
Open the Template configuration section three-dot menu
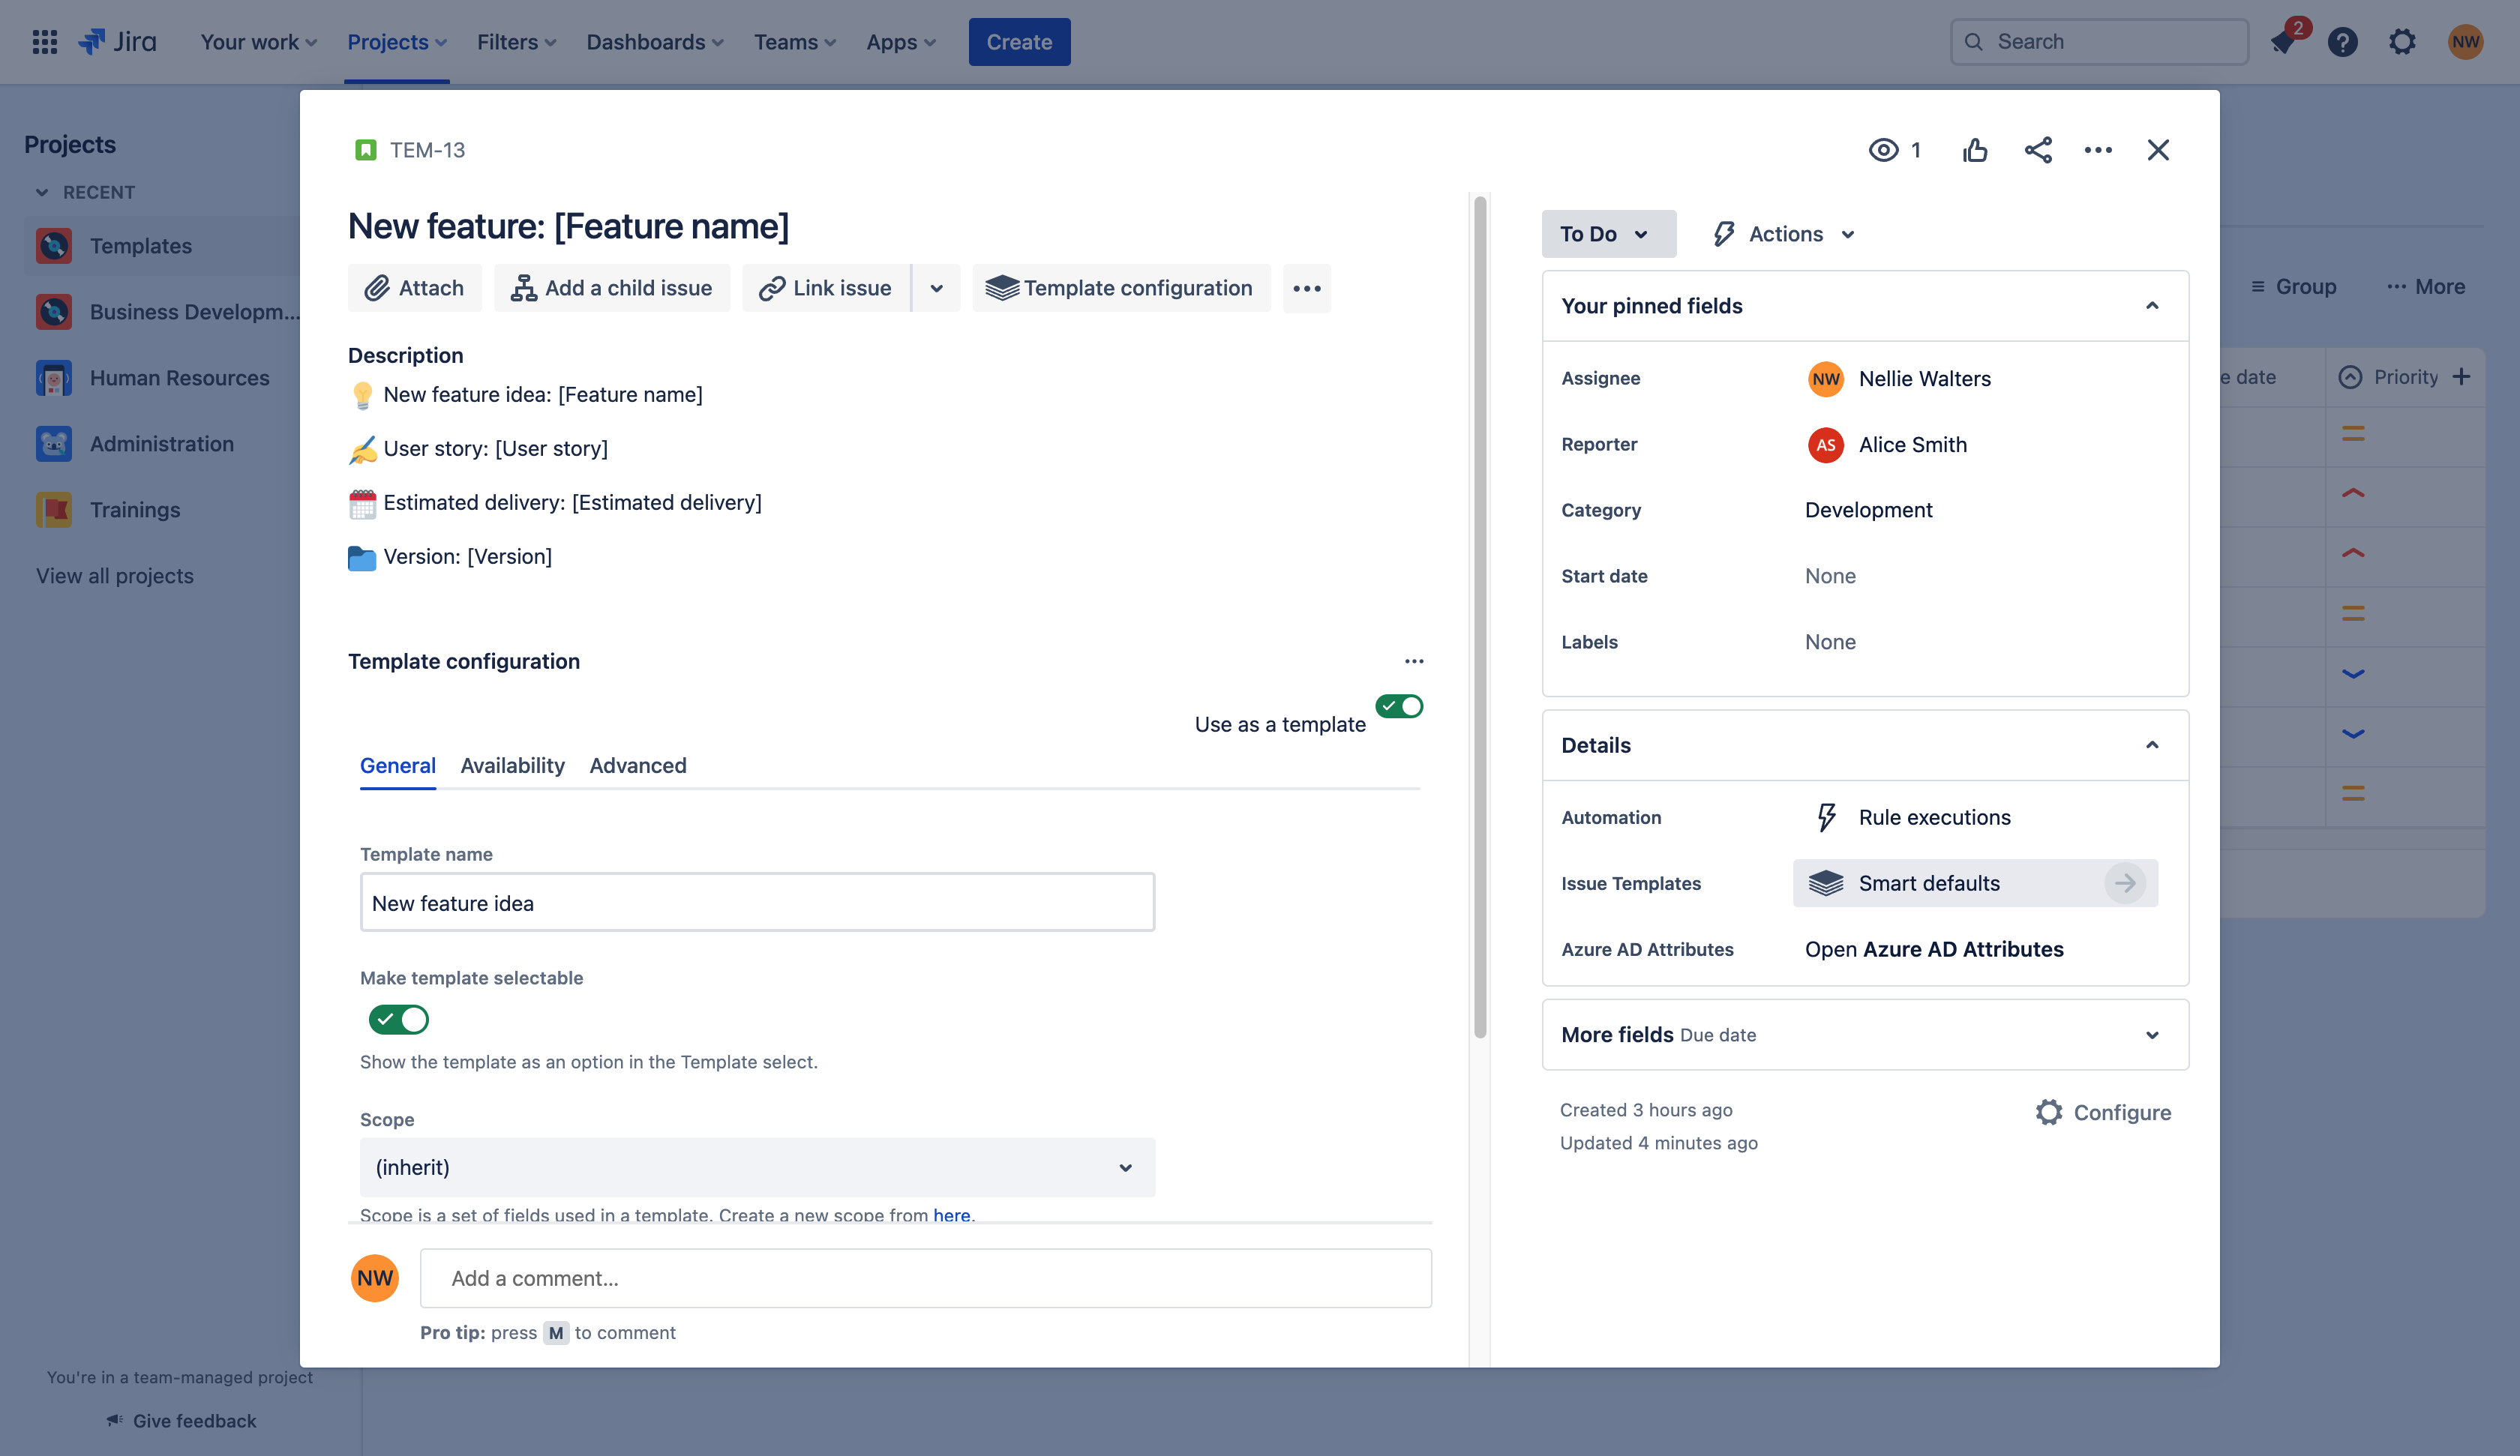(1414, 661)
